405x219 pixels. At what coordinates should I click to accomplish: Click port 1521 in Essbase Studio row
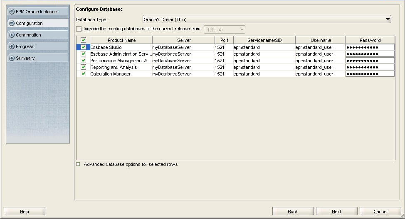[224, 47]
